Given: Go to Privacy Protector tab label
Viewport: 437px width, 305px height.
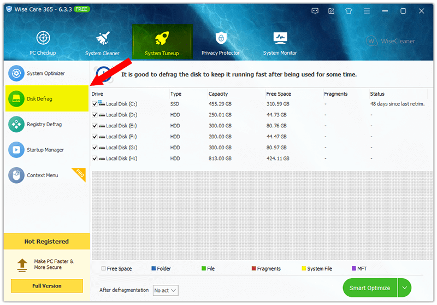Looking at the screenshot, I should [x=221, y=52].
